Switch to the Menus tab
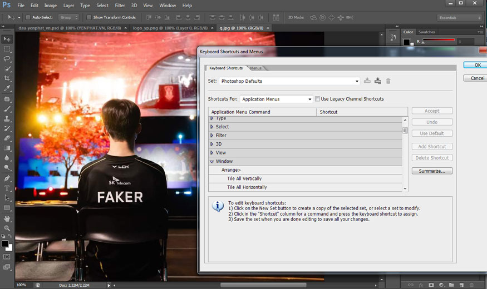Screen dimensions: 487x289 256,68
